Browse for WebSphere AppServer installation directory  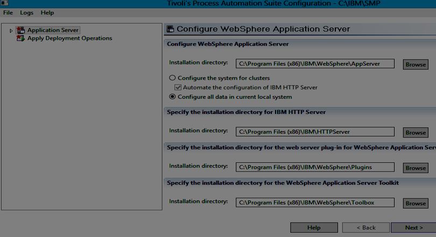[416, 64]
